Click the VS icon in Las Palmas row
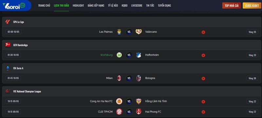The height and width of the screenshot is (118, 262). (x=129, y=32)
